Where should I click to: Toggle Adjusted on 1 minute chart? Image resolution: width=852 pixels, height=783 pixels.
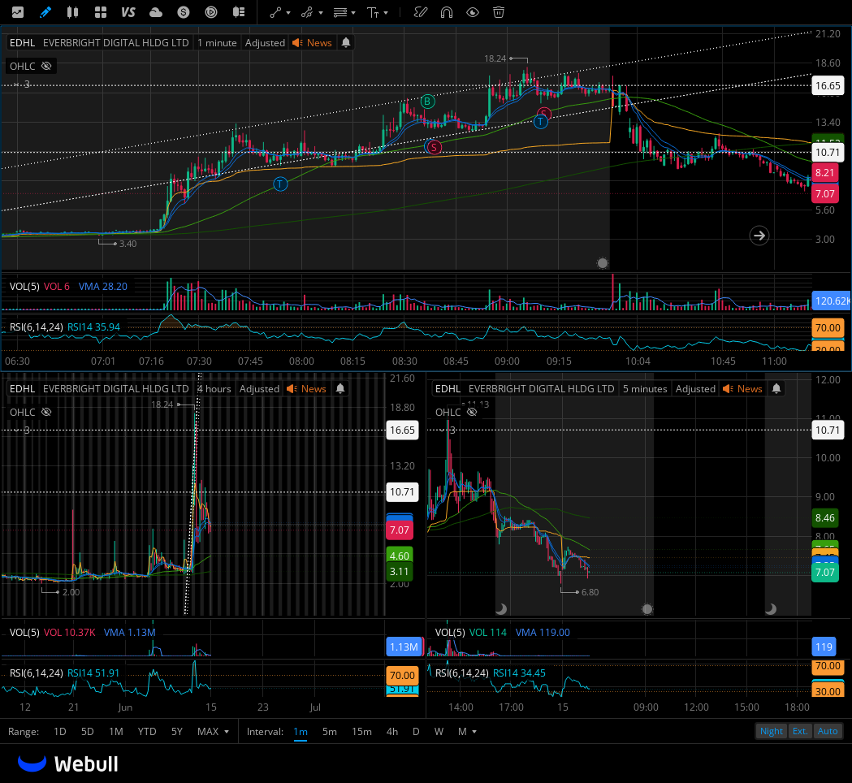[265, 42]
